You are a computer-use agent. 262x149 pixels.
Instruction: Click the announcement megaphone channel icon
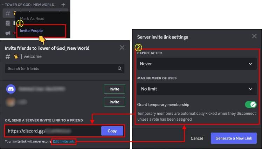(x=7, y=33)
